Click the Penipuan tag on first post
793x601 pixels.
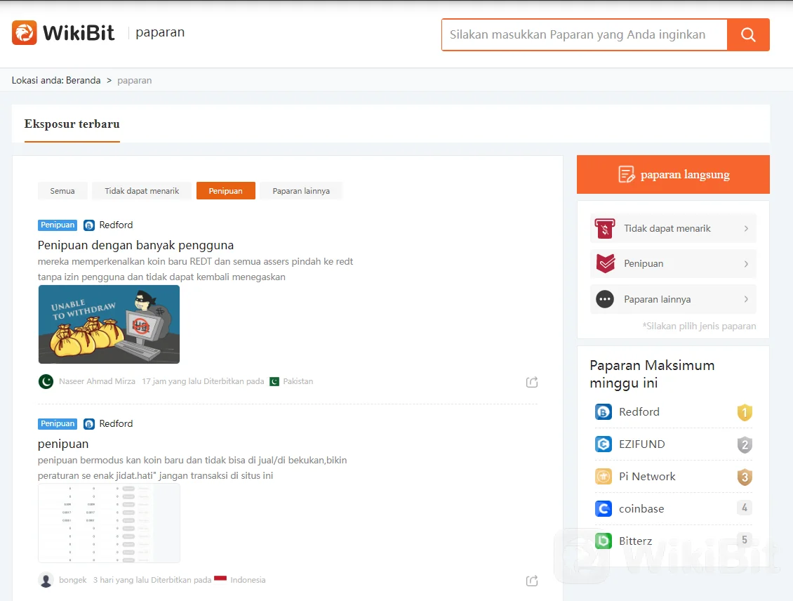click(58, 225)
